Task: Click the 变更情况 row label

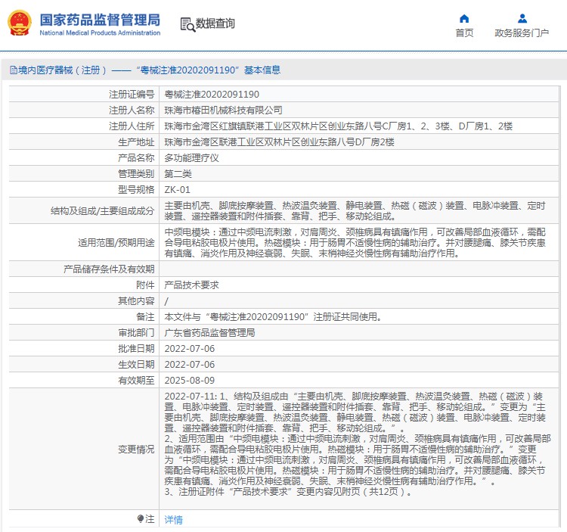Action: pyautogui.click(x=136, y=450)
